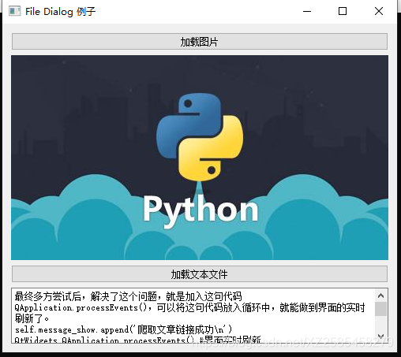Image resolution: width=401 pixels, height=357 pixels.
Task: Click the 刷新了。 text line
Action: (x=32, y=318)
